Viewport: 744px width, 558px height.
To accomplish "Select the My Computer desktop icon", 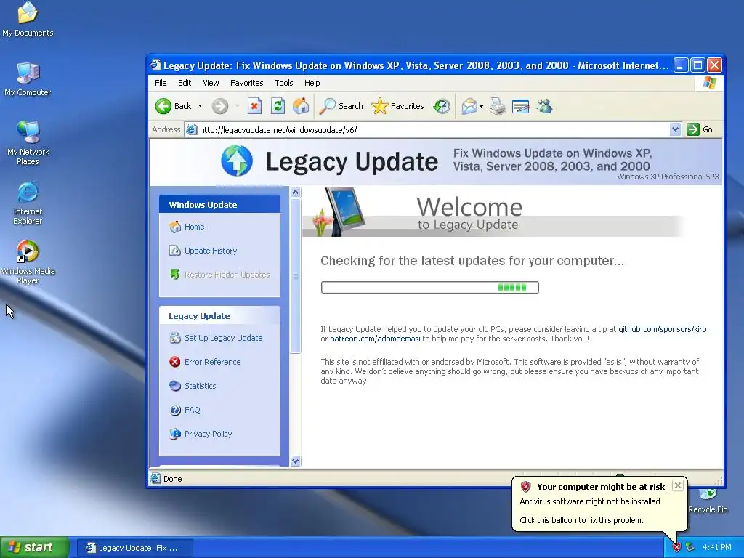I will pyautogui.click(x=28, y=79).
